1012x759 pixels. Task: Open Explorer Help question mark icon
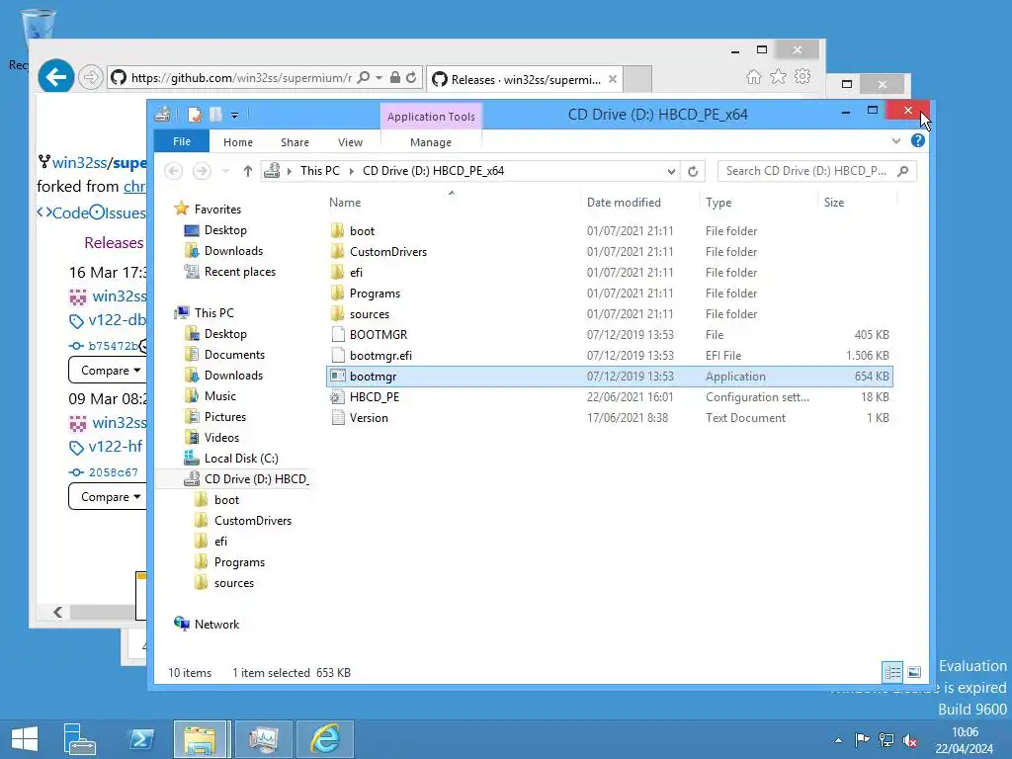(x=918, y=140)
